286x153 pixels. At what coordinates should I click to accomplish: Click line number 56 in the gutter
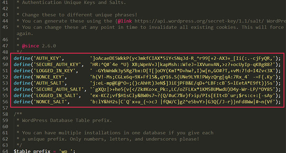5,102
